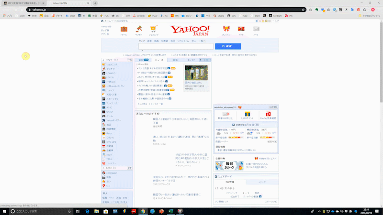This screenshot has width=383, height=215.
Task: Switch to the first Chrome tab ITビジネス
Action: pyautogui.click(x=24, y=3)
